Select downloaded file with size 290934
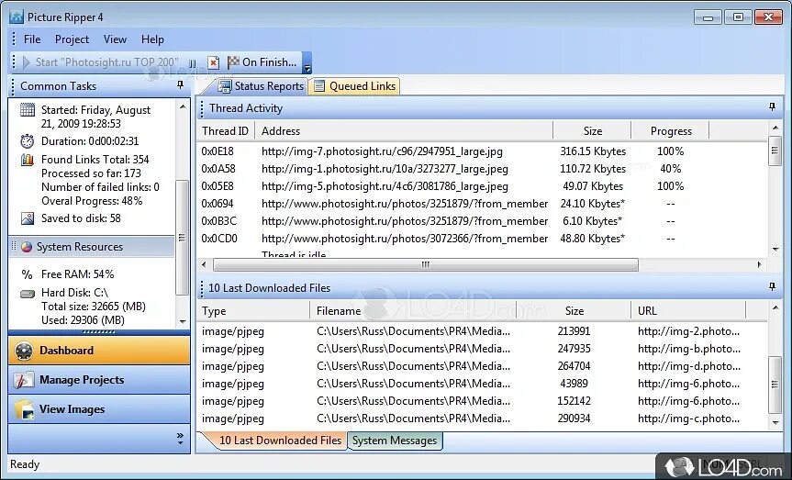 pos(483,419)
